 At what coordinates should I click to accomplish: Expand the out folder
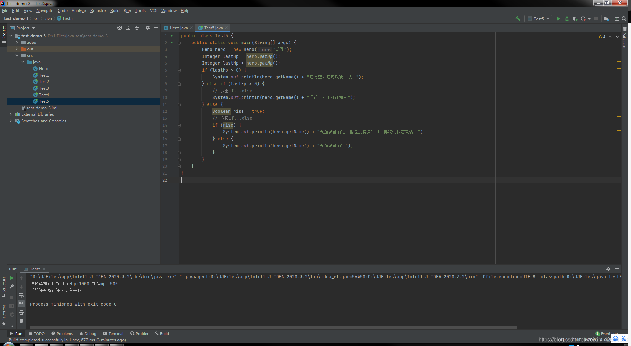(17, 49)
